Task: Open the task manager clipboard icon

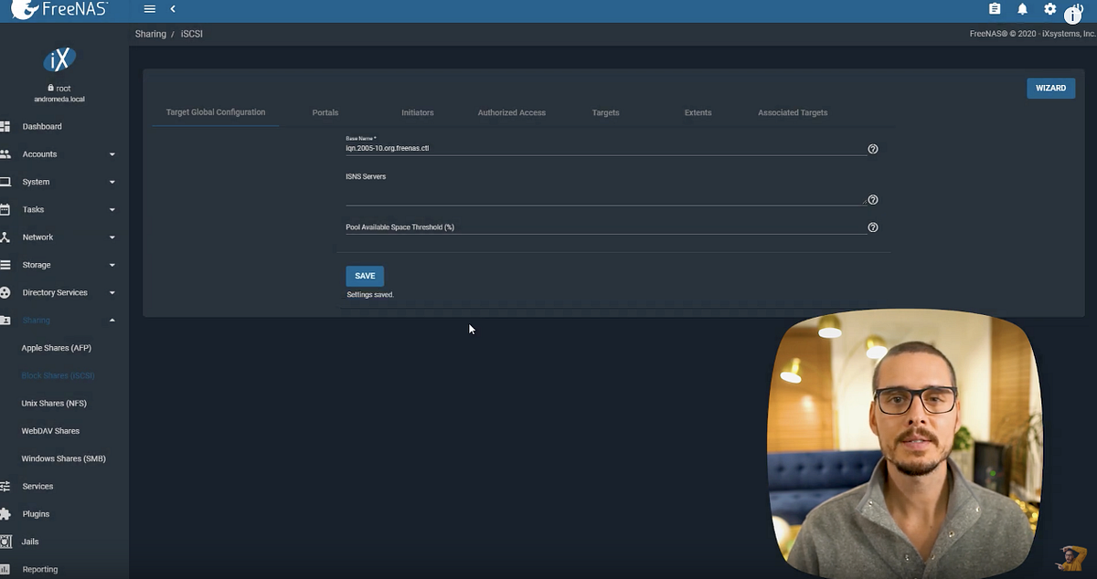Action: pyautogui.click(x=995, y=9)
